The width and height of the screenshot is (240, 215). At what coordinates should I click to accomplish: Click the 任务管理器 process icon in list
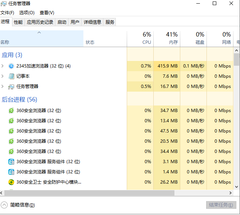[11, 87]
